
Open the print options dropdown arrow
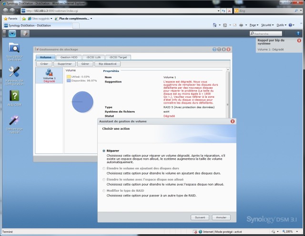pyautogui.click(x=246, y=25)
